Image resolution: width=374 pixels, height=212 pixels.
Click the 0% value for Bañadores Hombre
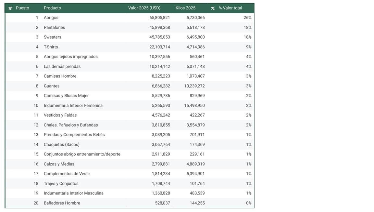tap(249, 203)
